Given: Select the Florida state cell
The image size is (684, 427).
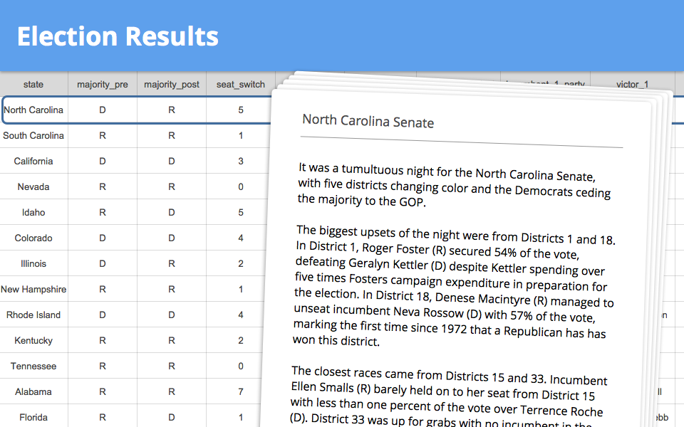Looking at the screenshot, I should (x=33, y=418).
